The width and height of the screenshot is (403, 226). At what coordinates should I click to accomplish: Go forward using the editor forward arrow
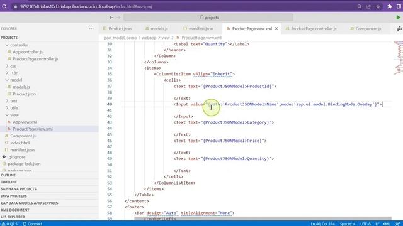click(x=118, y=18)
